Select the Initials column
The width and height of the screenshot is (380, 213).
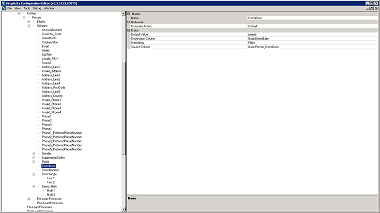(x=45, y=50)
